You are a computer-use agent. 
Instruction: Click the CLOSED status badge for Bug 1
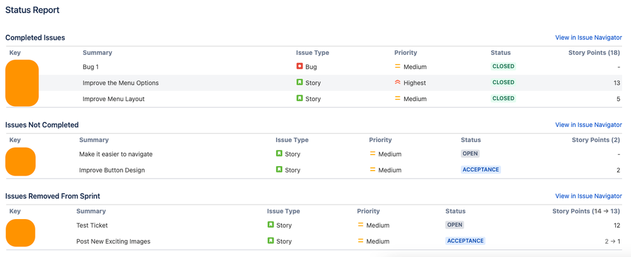[503, 66]
